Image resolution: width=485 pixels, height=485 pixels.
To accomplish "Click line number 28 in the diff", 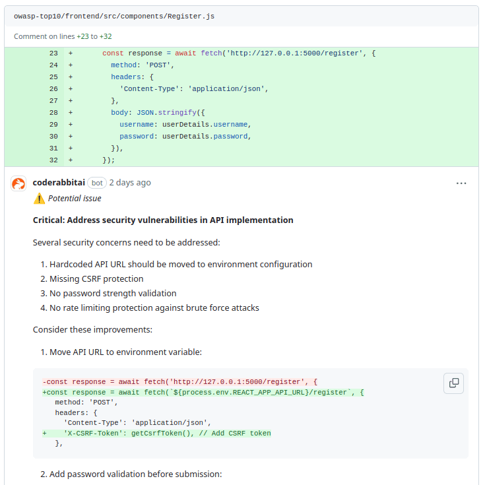I will [x=53, y=113].
